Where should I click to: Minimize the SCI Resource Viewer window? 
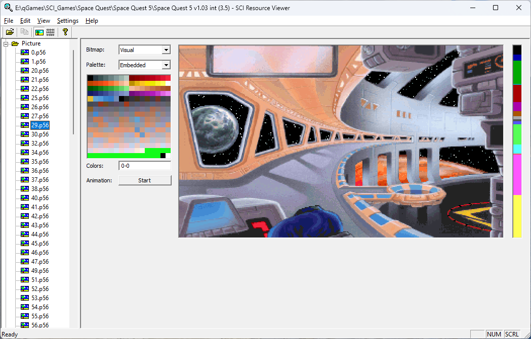pos(472,8)
